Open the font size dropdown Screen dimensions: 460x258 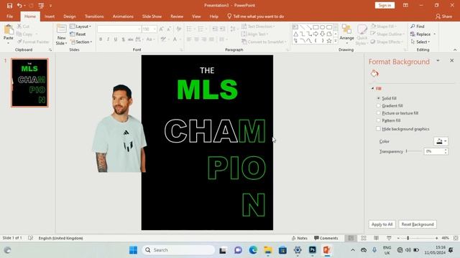(155, 29)
